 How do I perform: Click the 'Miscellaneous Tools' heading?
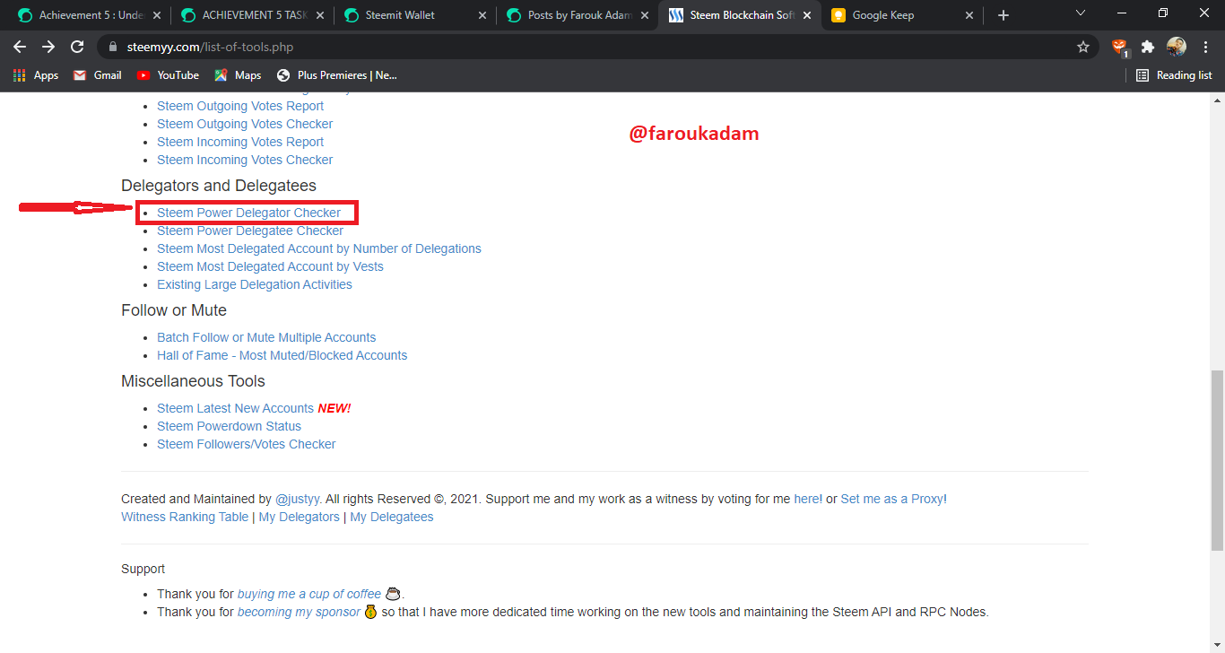coord(193,381)
